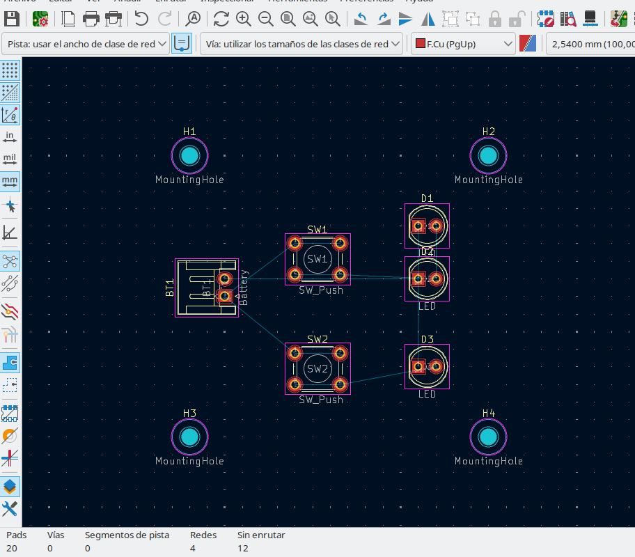Rotate selection counterclockwise
This screenshot has width=635, height=557.
coord(361,19)
